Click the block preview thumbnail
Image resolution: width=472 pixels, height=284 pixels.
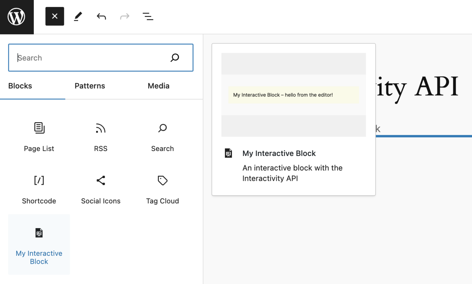(293, 95)
